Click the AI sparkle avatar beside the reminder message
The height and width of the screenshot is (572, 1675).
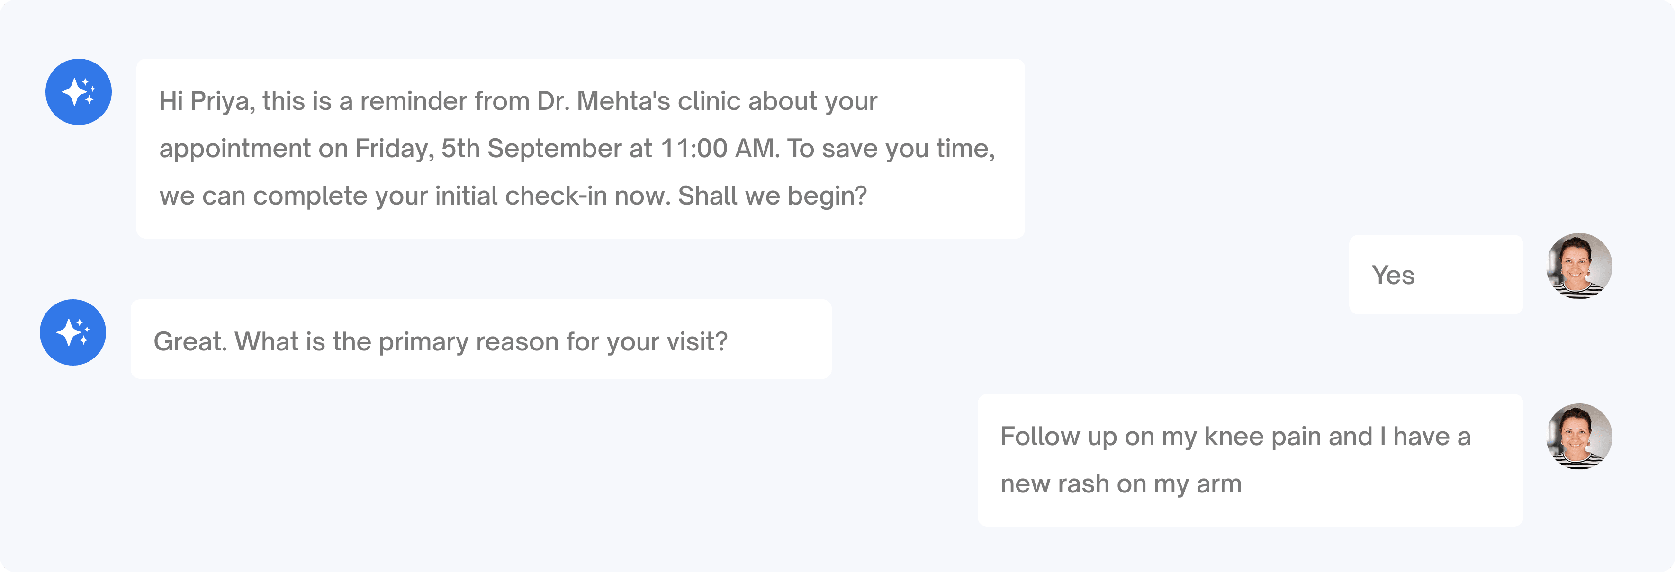(x=79, y=91)
